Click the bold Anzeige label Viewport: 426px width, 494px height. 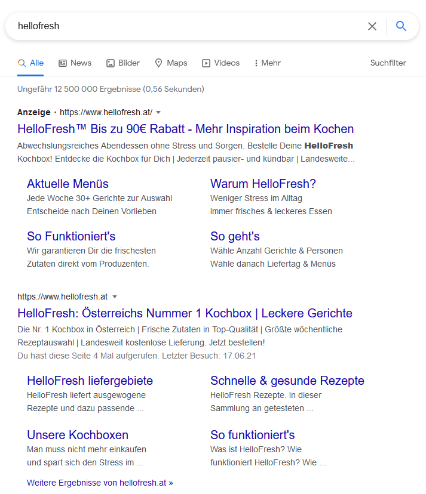(x=34, y=113)
